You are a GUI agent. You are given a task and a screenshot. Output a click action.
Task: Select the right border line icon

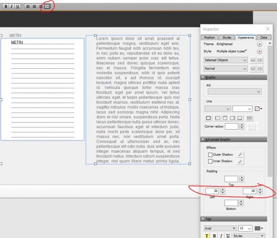point(232,118)
